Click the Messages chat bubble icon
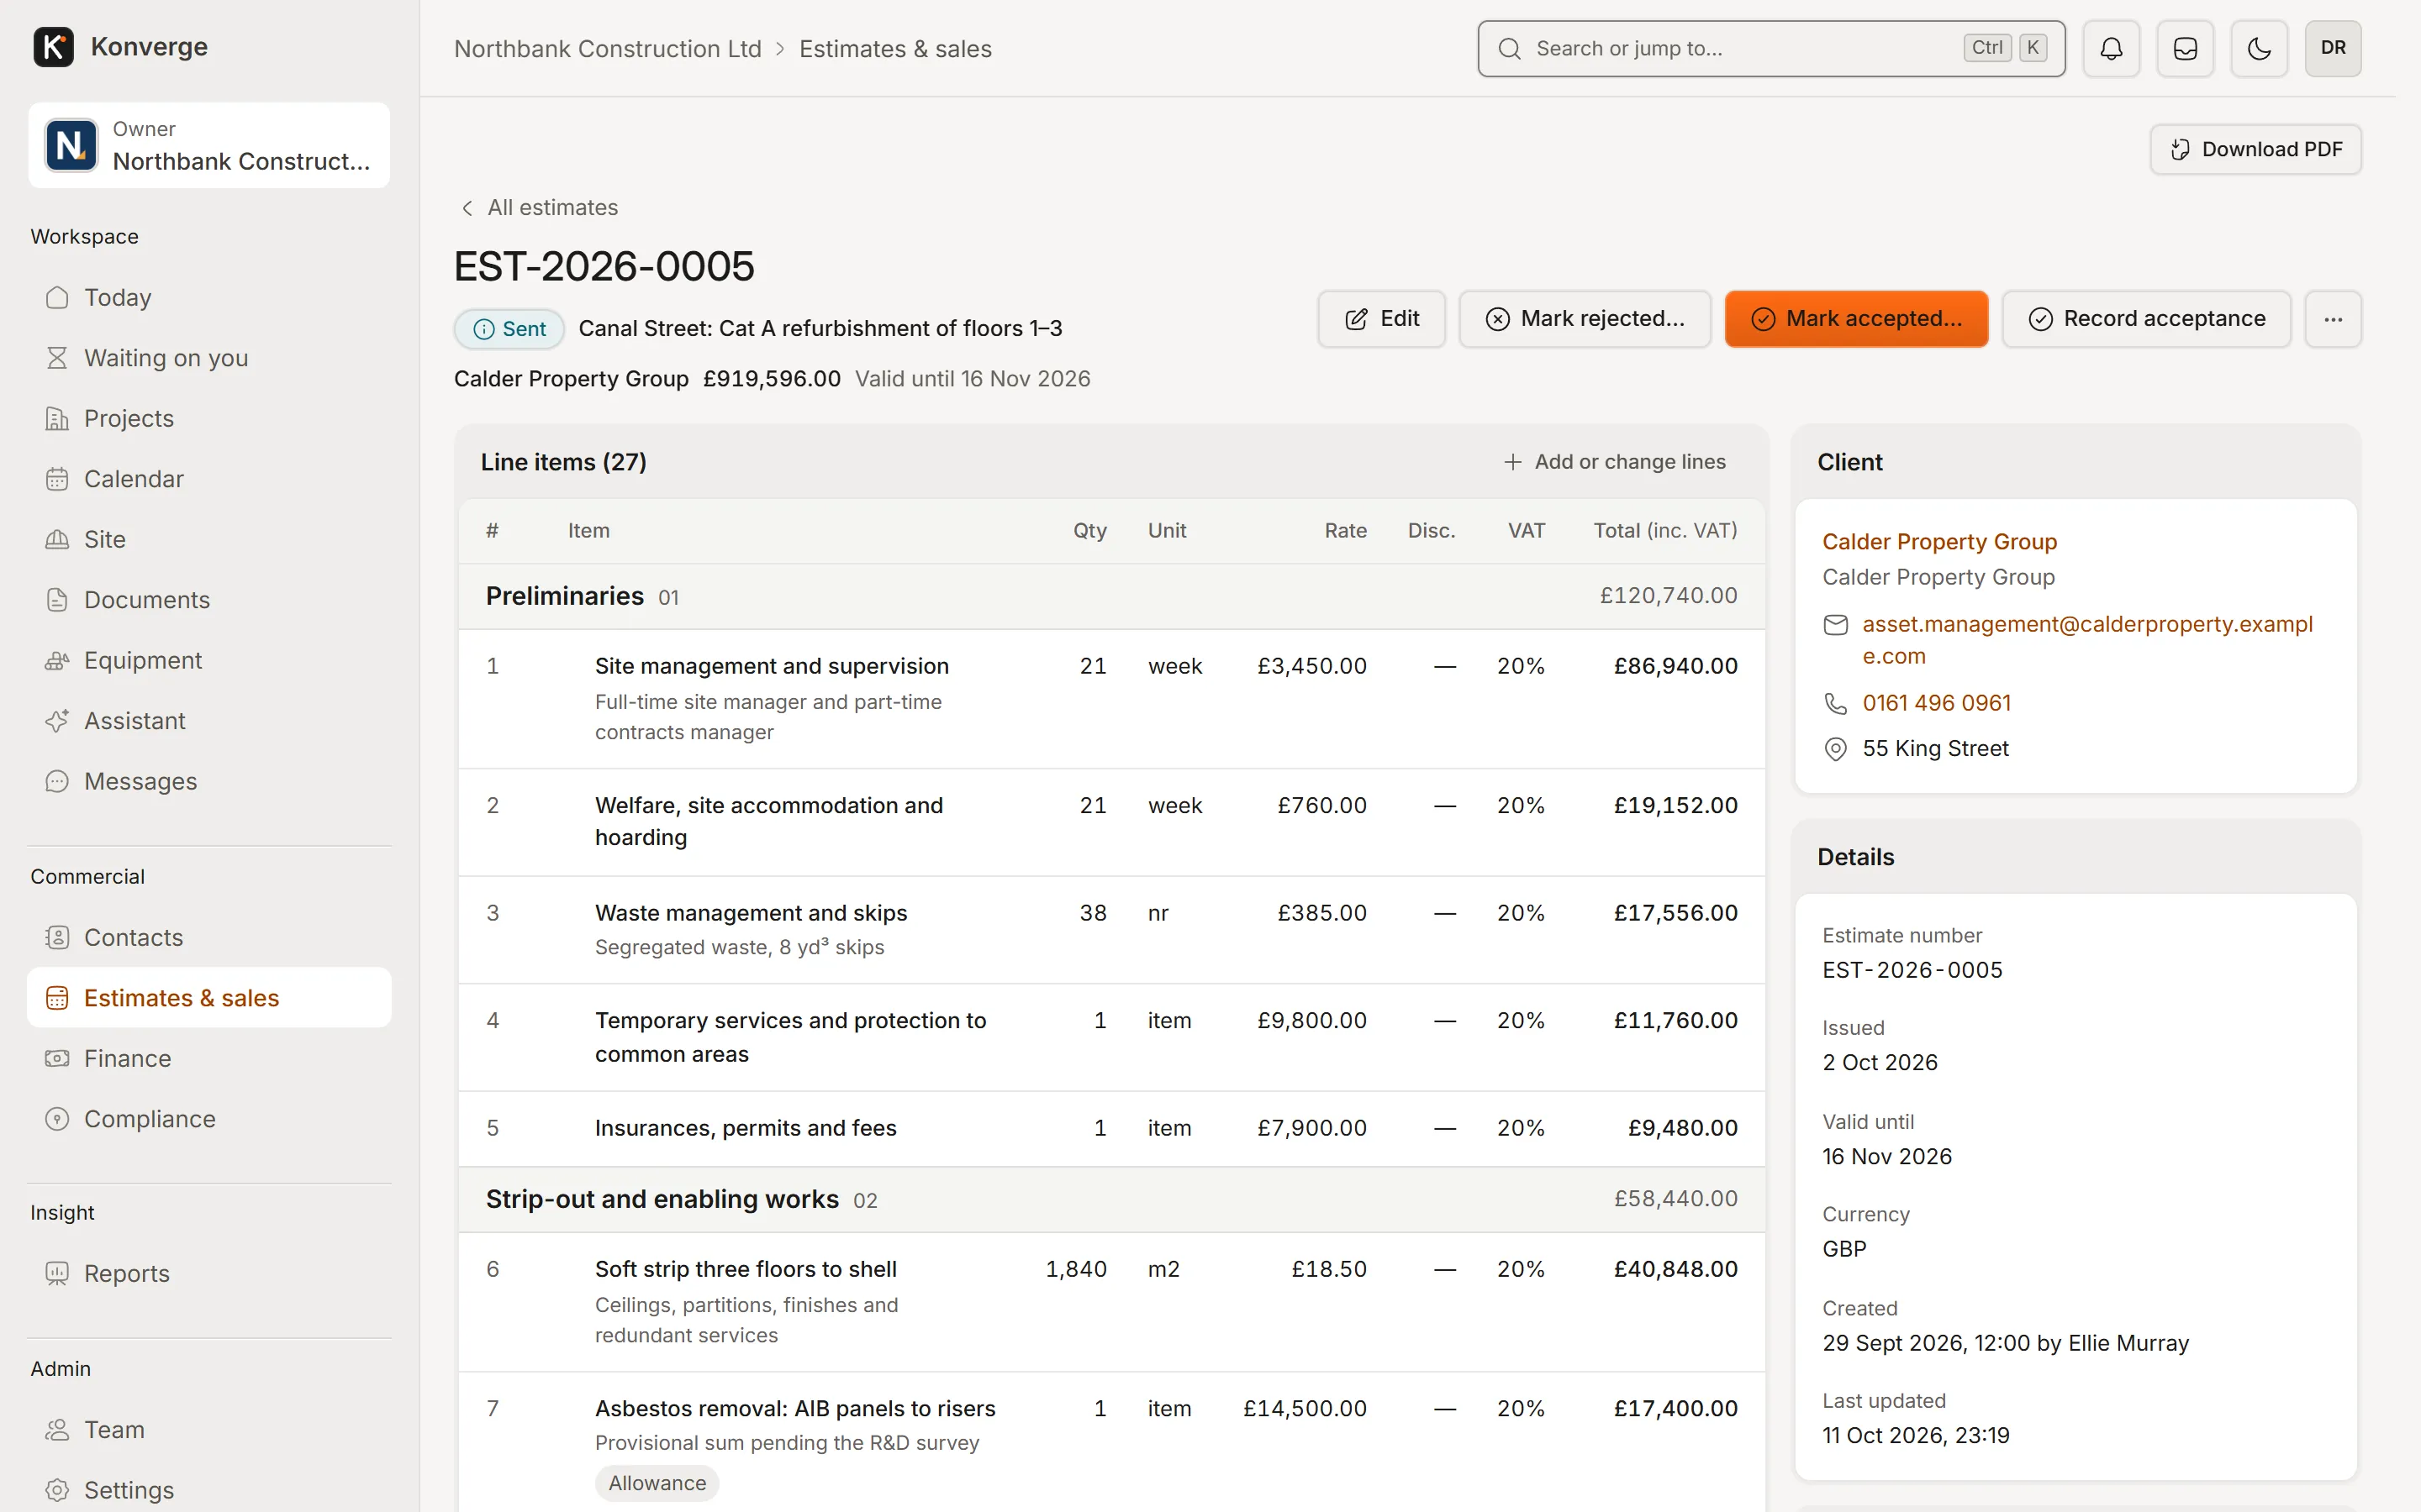 click(x=57, y=781)
